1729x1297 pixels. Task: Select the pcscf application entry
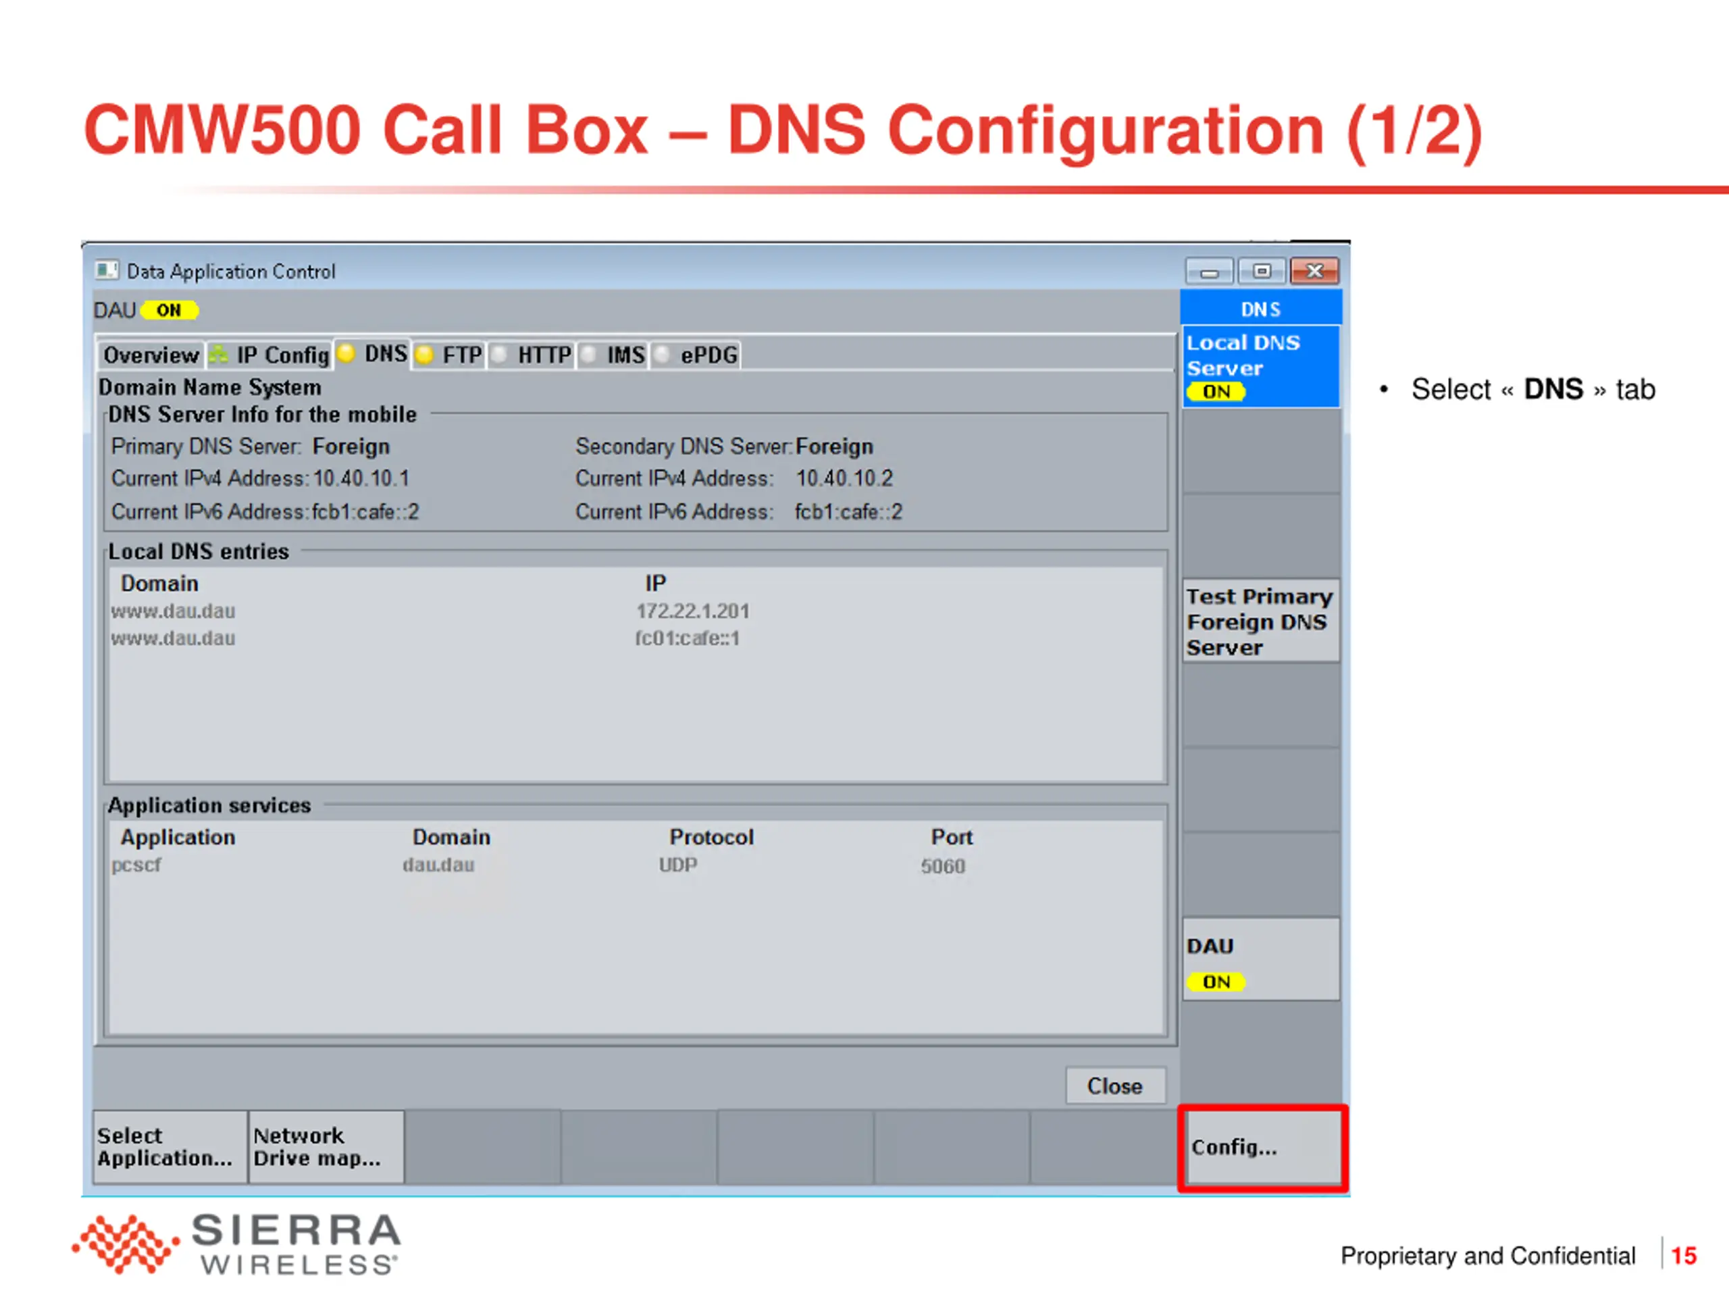136,865
